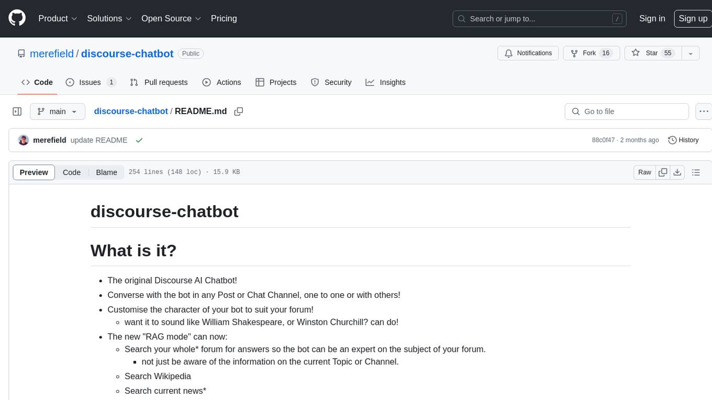Viewport: 712px width, 400px height.
Task: Switch to the Security tab
Action: 331,82
